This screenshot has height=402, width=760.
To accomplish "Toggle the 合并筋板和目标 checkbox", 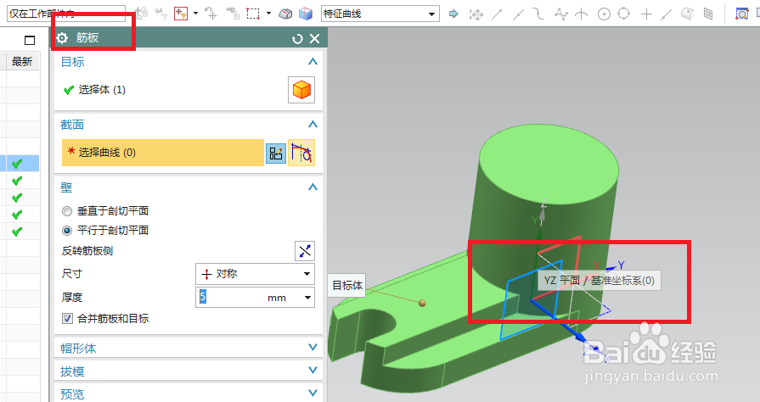I will [x=67, y=319].
